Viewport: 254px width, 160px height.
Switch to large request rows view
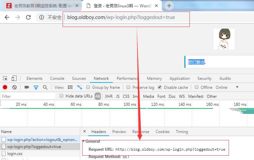70,87
